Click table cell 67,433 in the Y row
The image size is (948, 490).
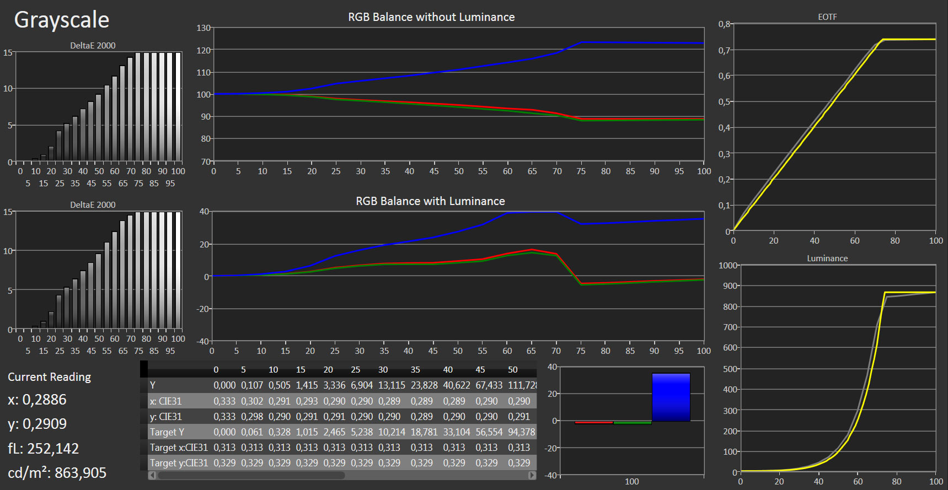click(489, 385)
